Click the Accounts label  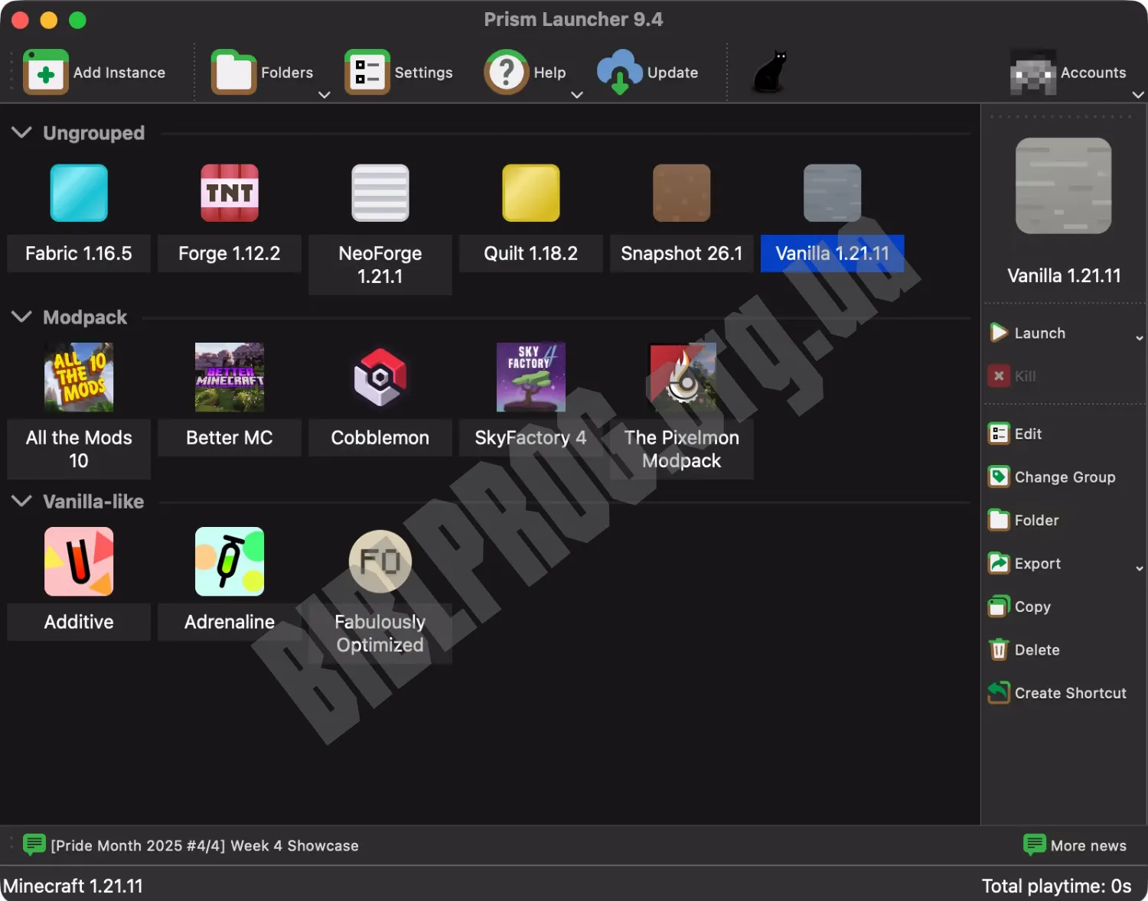point(1094,73)
